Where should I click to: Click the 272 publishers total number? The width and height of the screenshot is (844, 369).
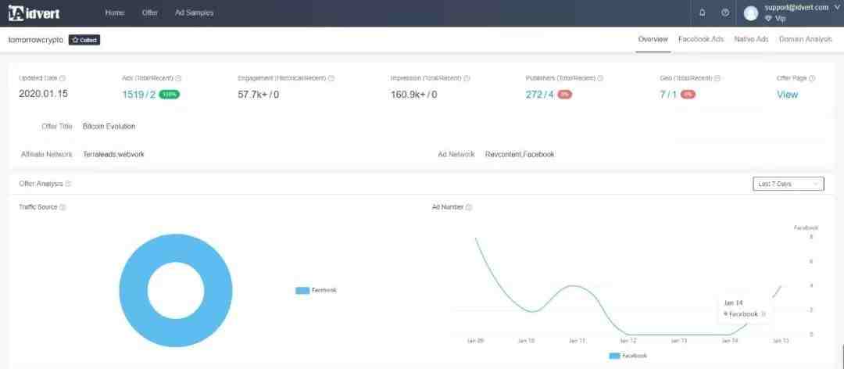pos(535,95)
